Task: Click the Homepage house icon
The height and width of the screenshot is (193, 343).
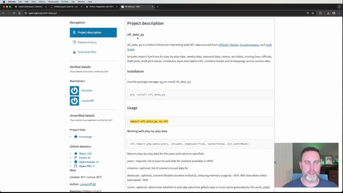Action: coord(76,137)
